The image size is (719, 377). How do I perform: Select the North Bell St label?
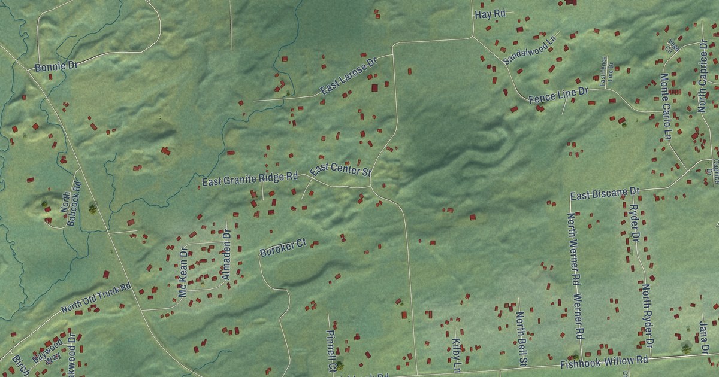[x=521, y=339]
